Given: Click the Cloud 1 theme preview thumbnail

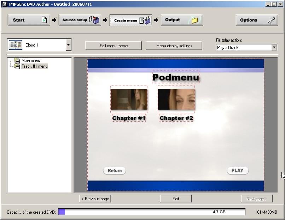Looking at the screenshot, I should (16, 45).
